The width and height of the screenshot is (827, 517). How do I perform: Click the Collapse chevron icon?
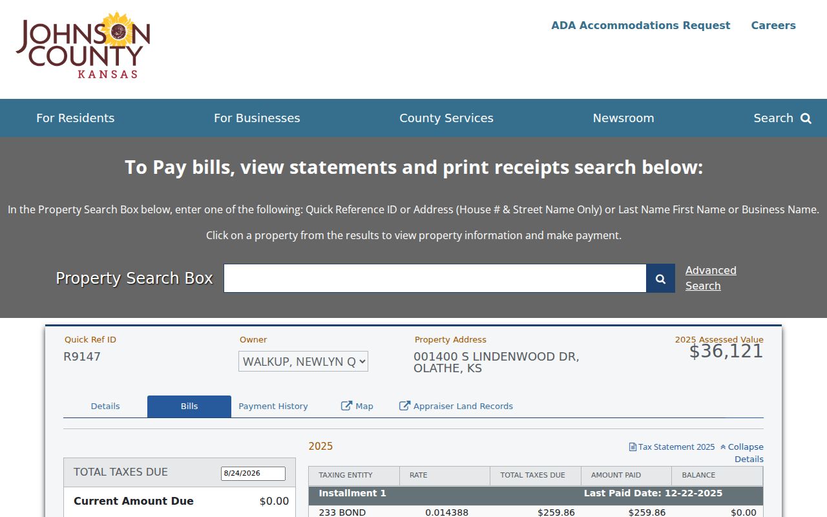click(x=723, y=447)
